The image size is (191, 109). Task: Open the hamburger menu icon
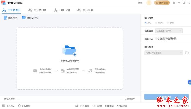(x=174, y=2)
